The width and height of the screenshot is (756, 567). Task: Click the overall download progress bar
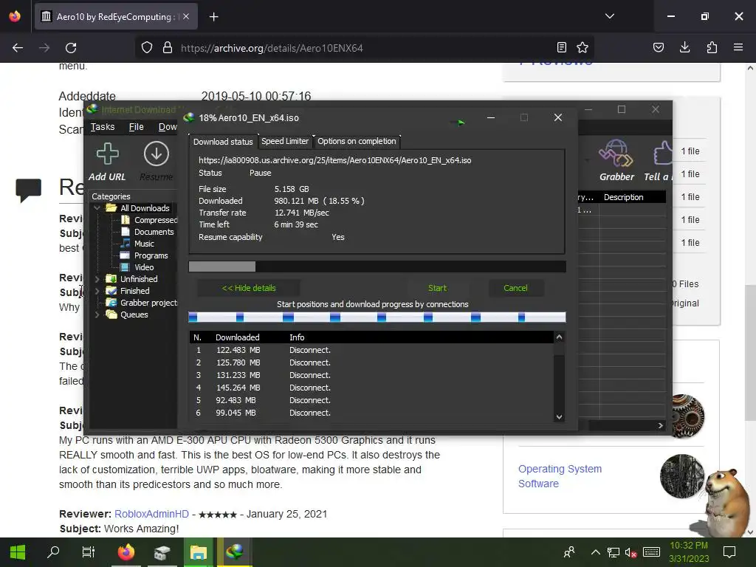point(377,267)
